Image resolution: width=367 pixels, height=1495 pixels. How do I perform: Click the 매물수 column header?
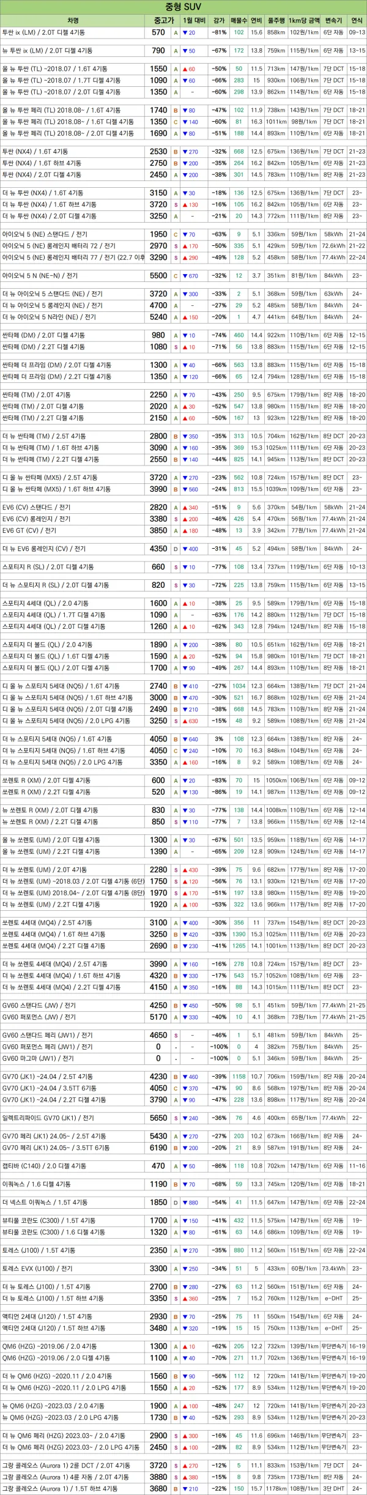pyautogui.click(x=239, y=20)
